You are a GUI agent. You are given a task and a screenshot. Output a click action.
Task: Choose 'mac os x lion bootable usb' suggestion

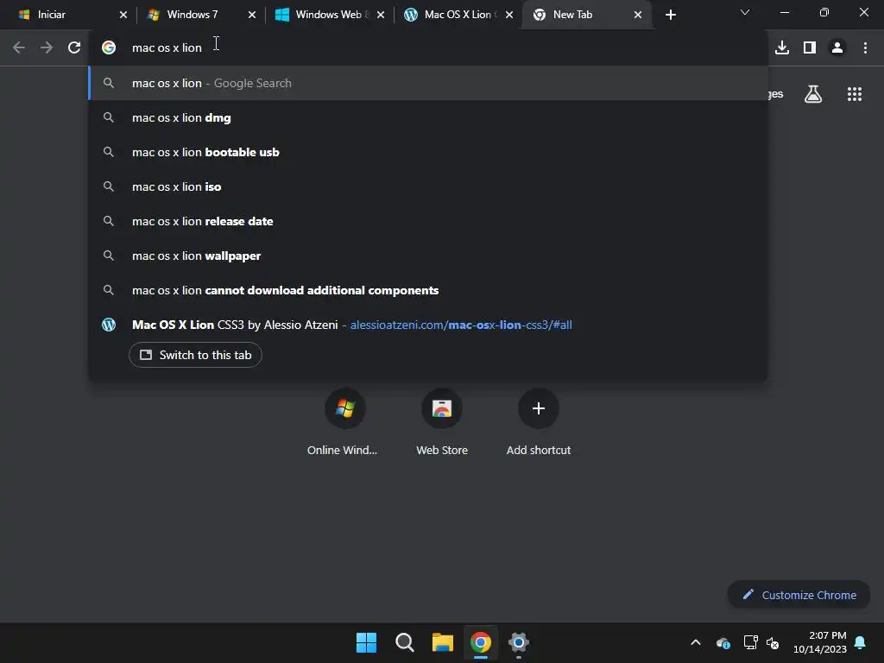click(428, 152)
